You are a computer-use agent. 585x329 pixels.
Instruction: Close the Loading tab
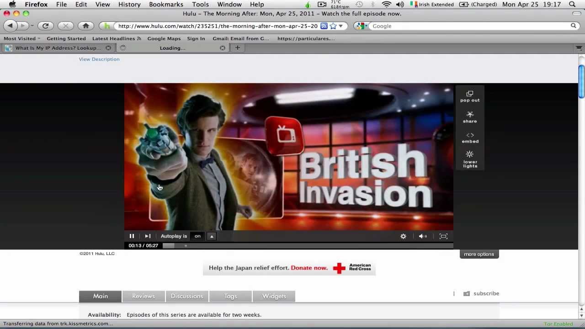coord(223,48)
